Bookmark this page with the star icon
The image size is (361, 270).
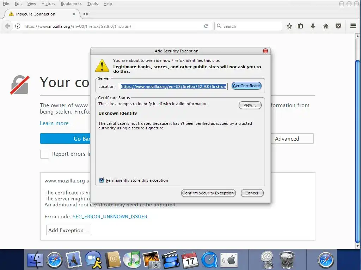289,26
